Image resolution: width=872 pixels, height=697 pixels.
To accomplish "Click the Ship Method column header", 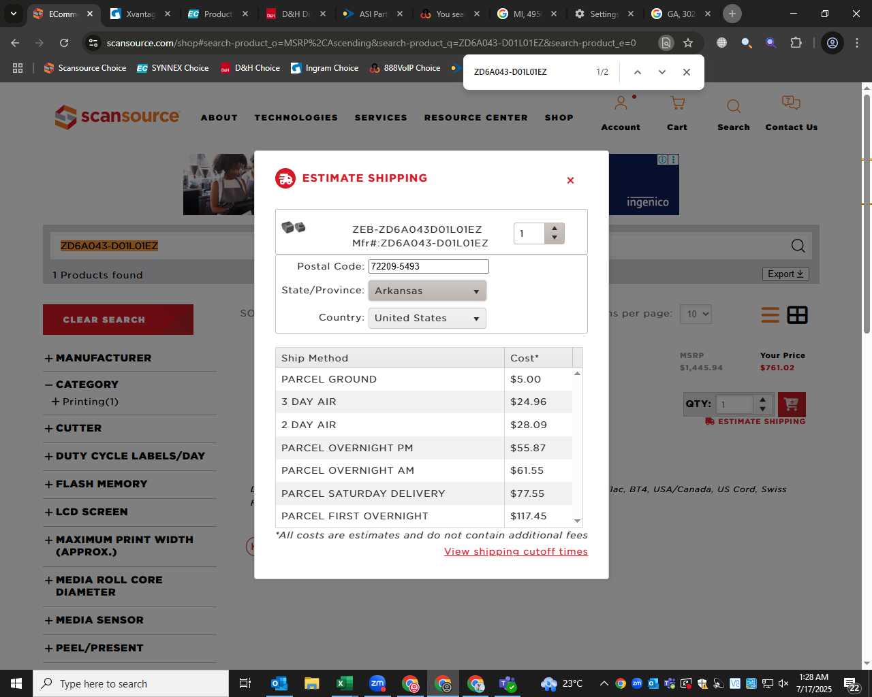I will (x=390, y=358).
